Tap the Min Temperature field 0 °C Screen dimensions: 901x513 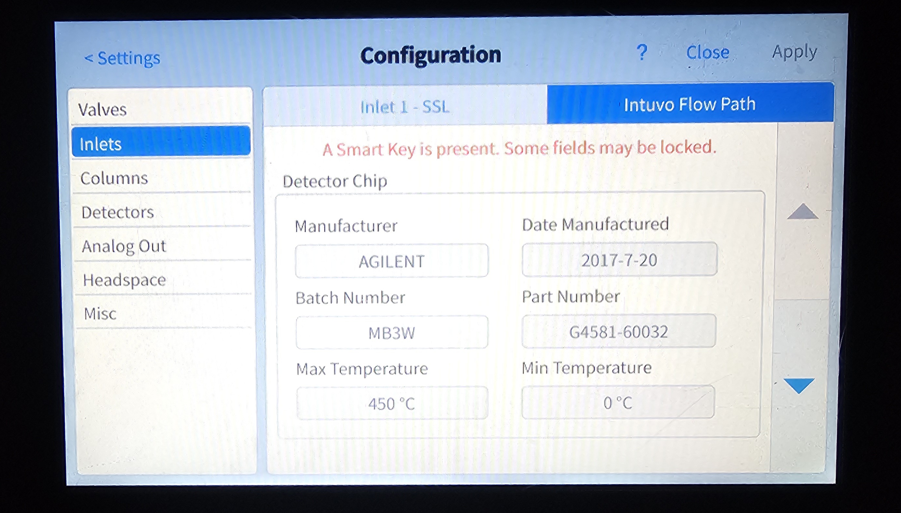(618, 402)
